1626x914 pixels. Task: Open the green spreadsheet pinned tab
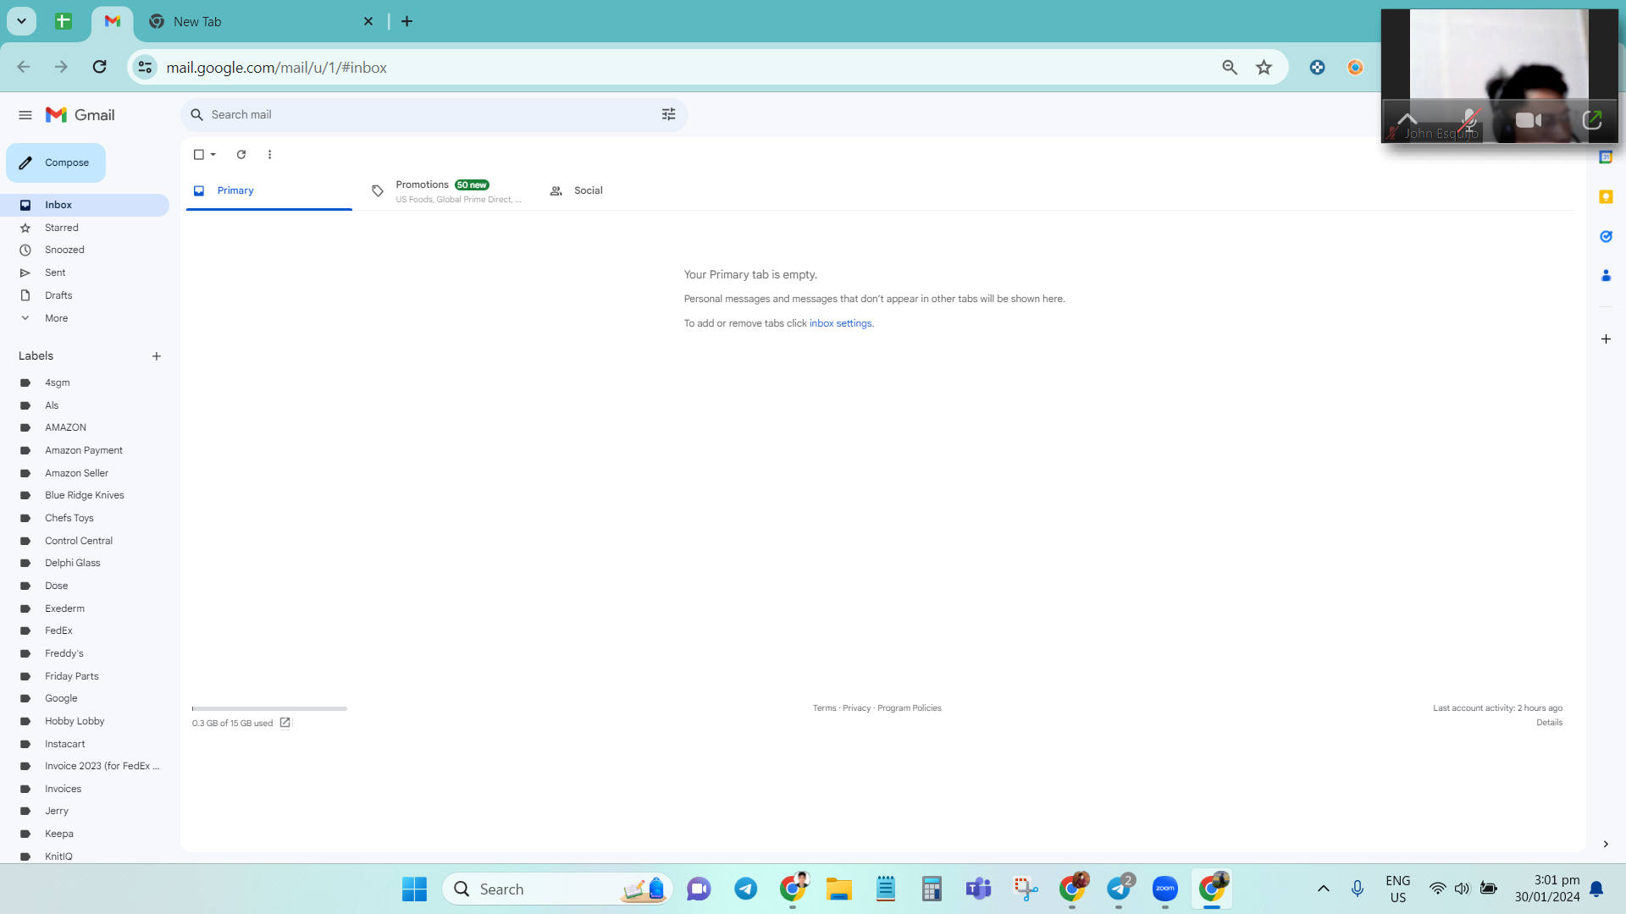coord(64,21)
